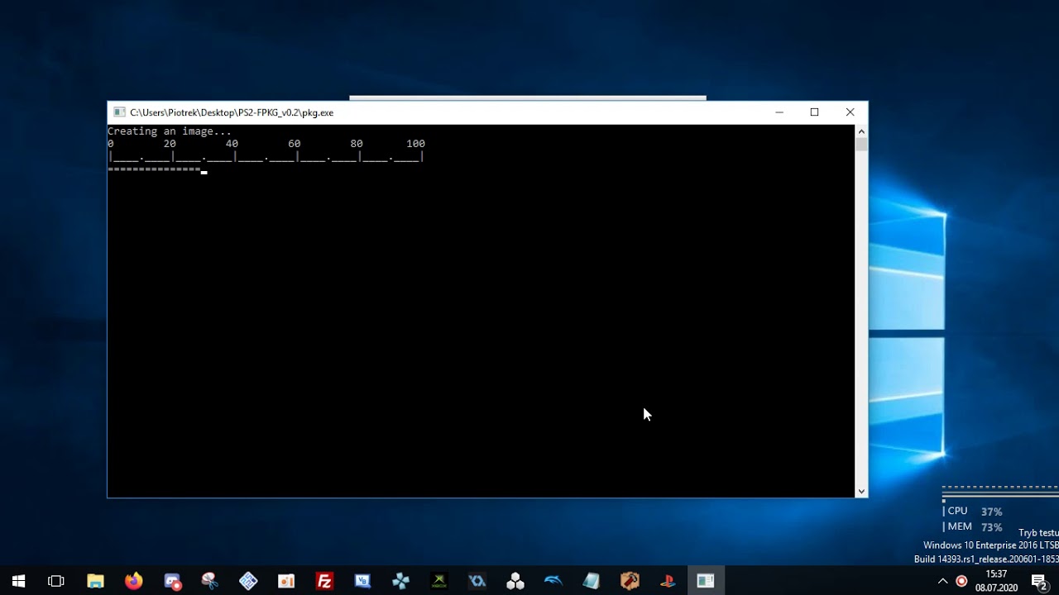
Task: Click the '100' mark on the progress scale
Action: point(415,144)
